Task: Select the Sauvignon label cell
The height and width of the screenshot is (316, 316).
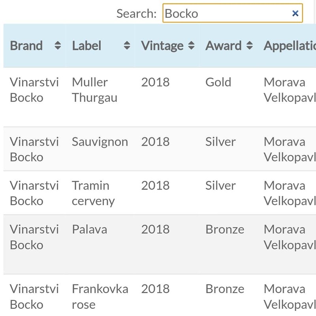Action: 100,142
